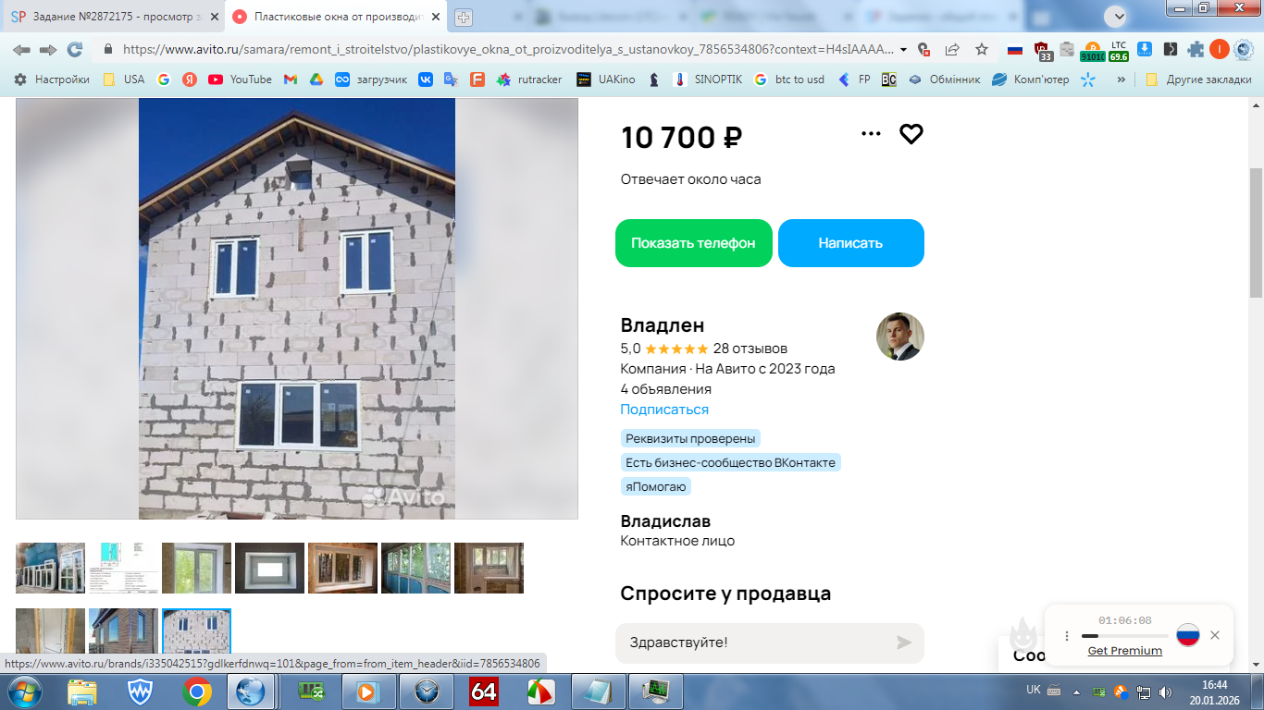Click the share page icon in address bar
The width and height of the screenshot is (1264, 710).
[952, 49]
